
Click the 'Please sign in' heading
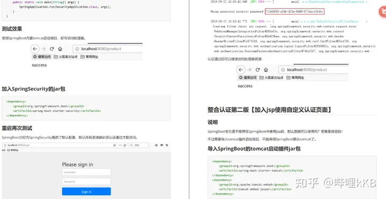78,164
